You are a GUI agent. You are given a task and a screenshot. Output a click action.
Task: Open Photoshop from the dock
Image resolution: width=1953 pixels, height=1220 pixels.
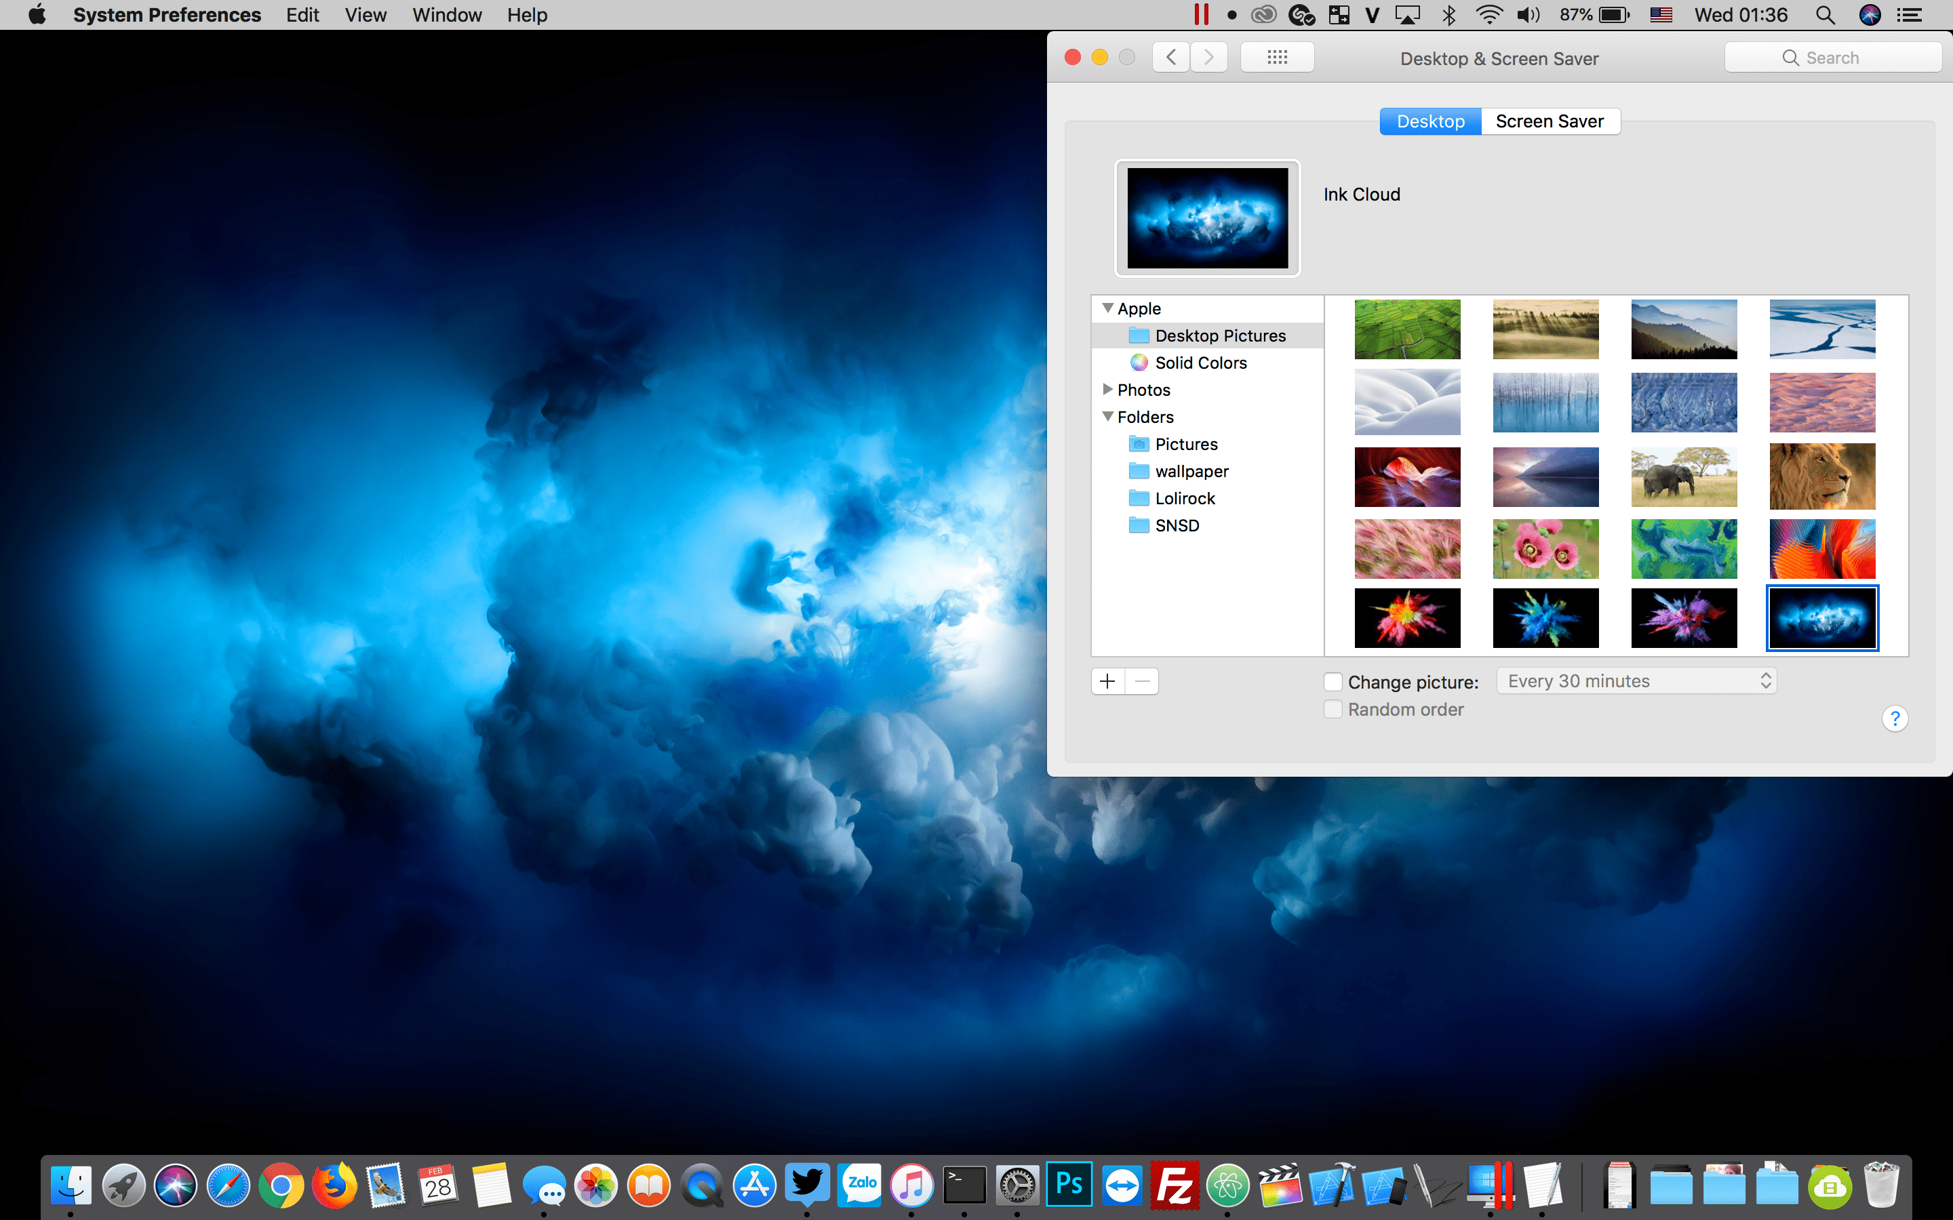pyautogui.click(x=1069, y=1185)
